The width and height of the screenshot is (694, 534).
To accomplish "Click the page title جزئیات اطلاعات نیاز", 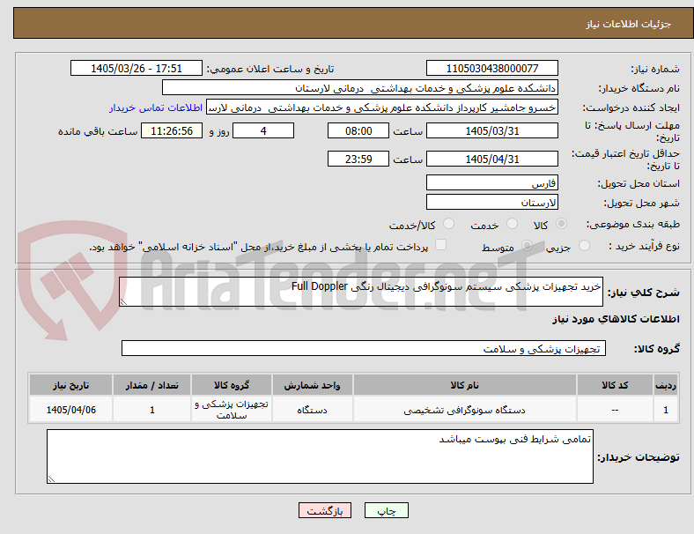I will point(629,24).
